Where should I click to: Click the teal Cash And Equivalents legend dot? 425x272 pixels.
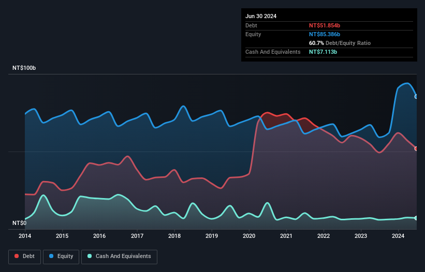pyautogui.click(x=90, y=256)
